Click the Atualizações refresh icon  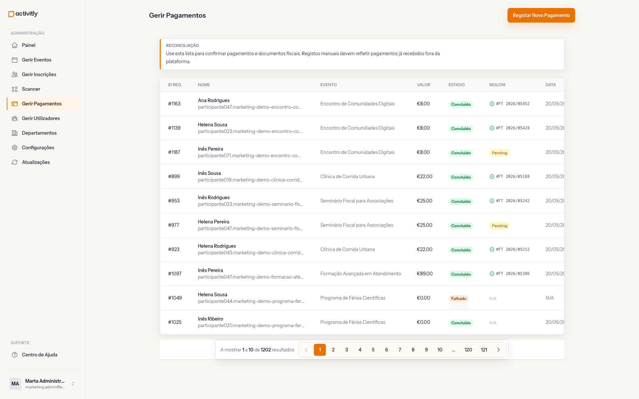click(15, 162)
